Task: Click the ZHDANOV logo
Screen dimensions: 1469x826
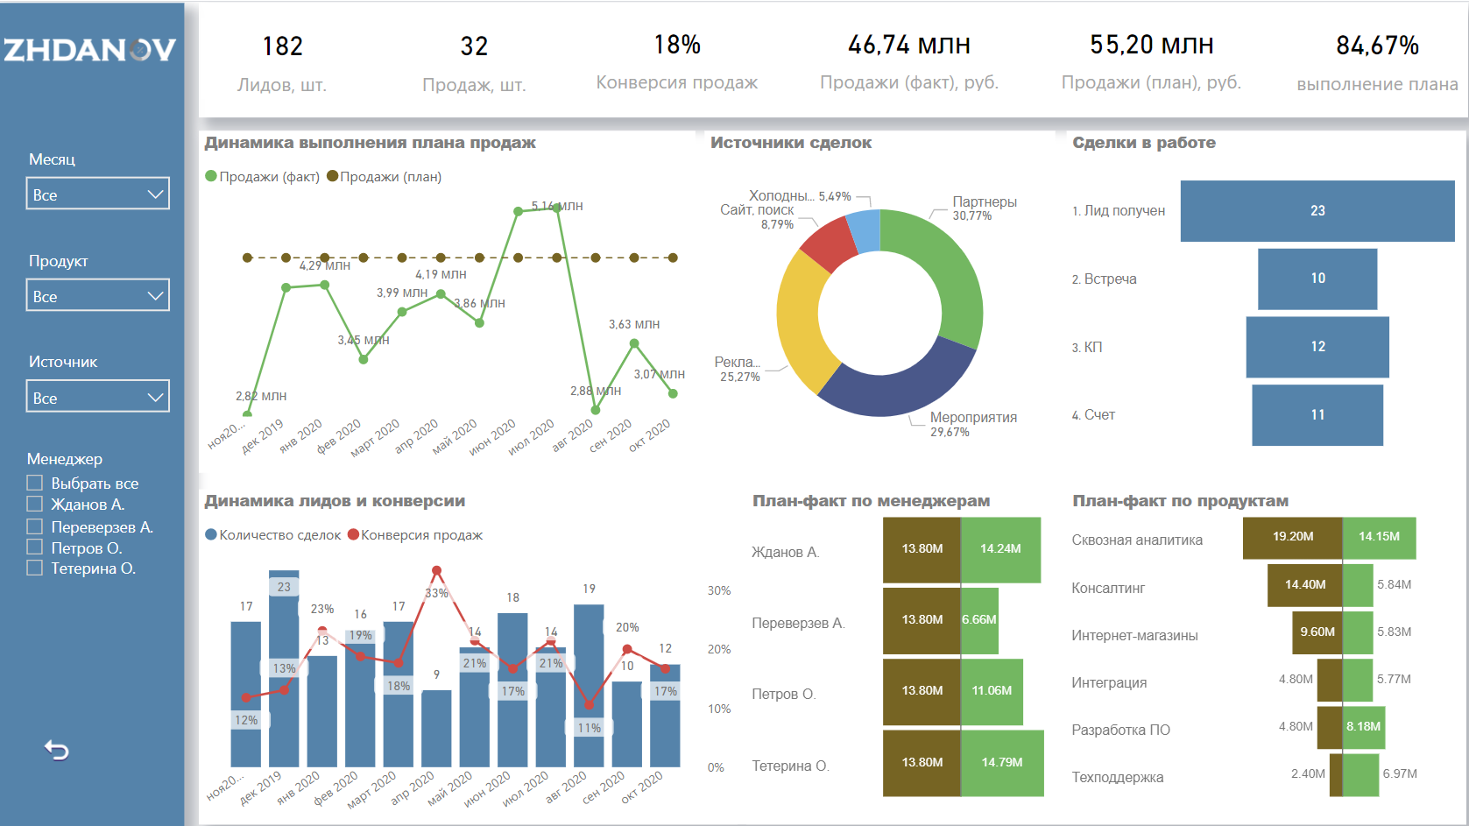Action: [90, 50]
